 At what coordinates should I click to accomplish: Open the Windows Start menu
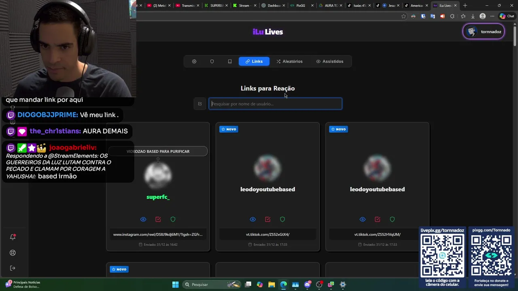click(x=175, y=285)
